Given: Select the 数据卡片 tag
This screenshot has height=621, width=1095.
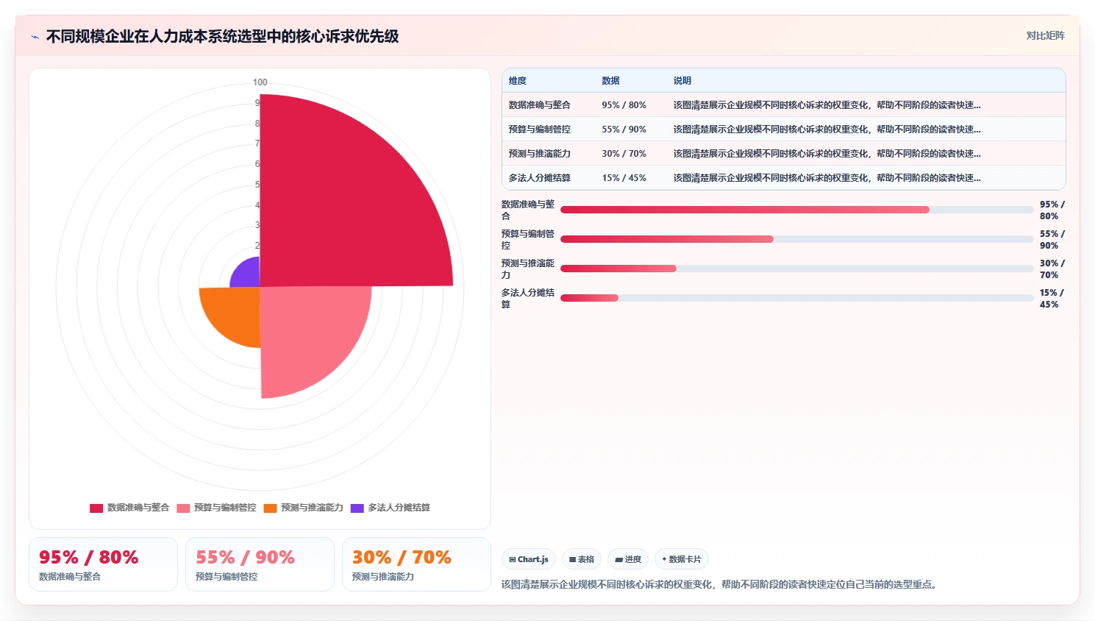Looking at the screenshot, I should (x=681, y=559).
